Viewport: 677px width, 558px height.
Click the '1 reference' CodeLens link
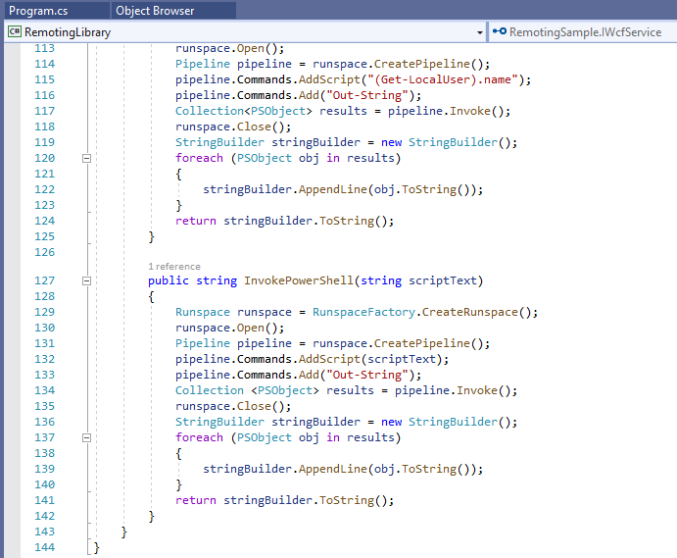click(x=174, y=266)
